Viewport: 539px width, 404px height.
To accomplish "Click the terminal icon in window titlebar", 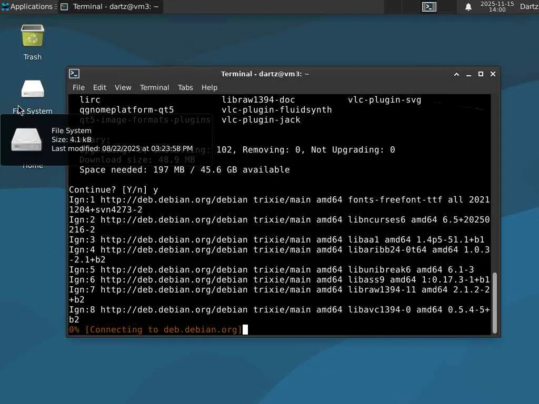I will coord(74,74).
